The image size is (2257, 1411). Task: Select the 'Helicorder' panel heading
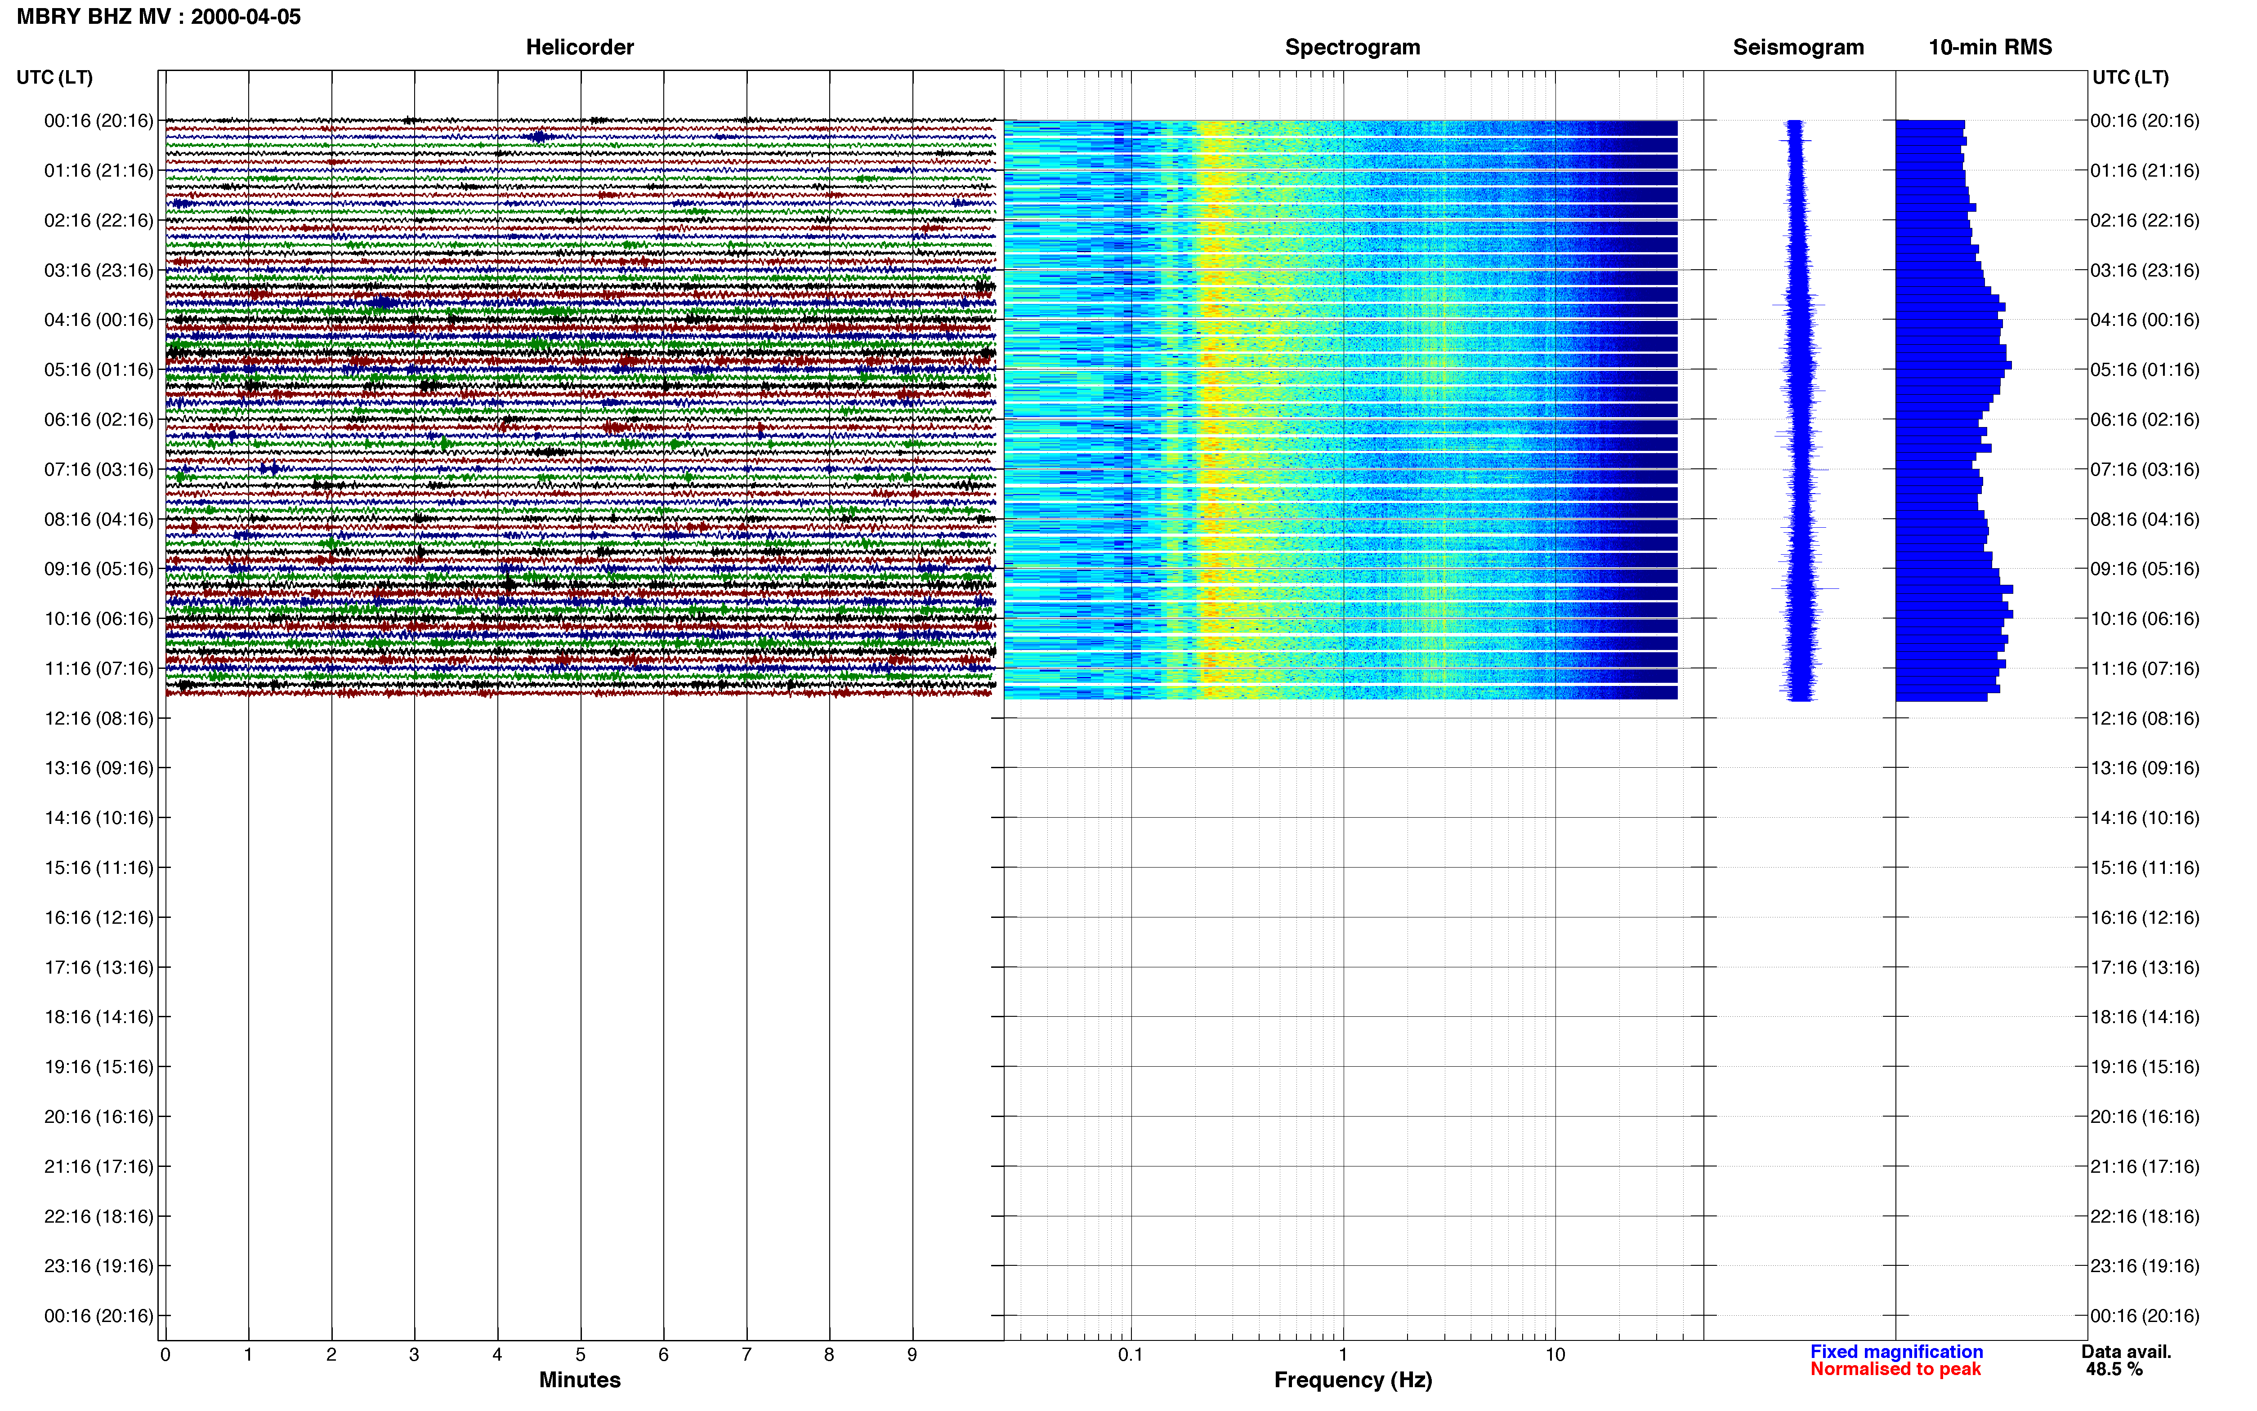point(580,47)
